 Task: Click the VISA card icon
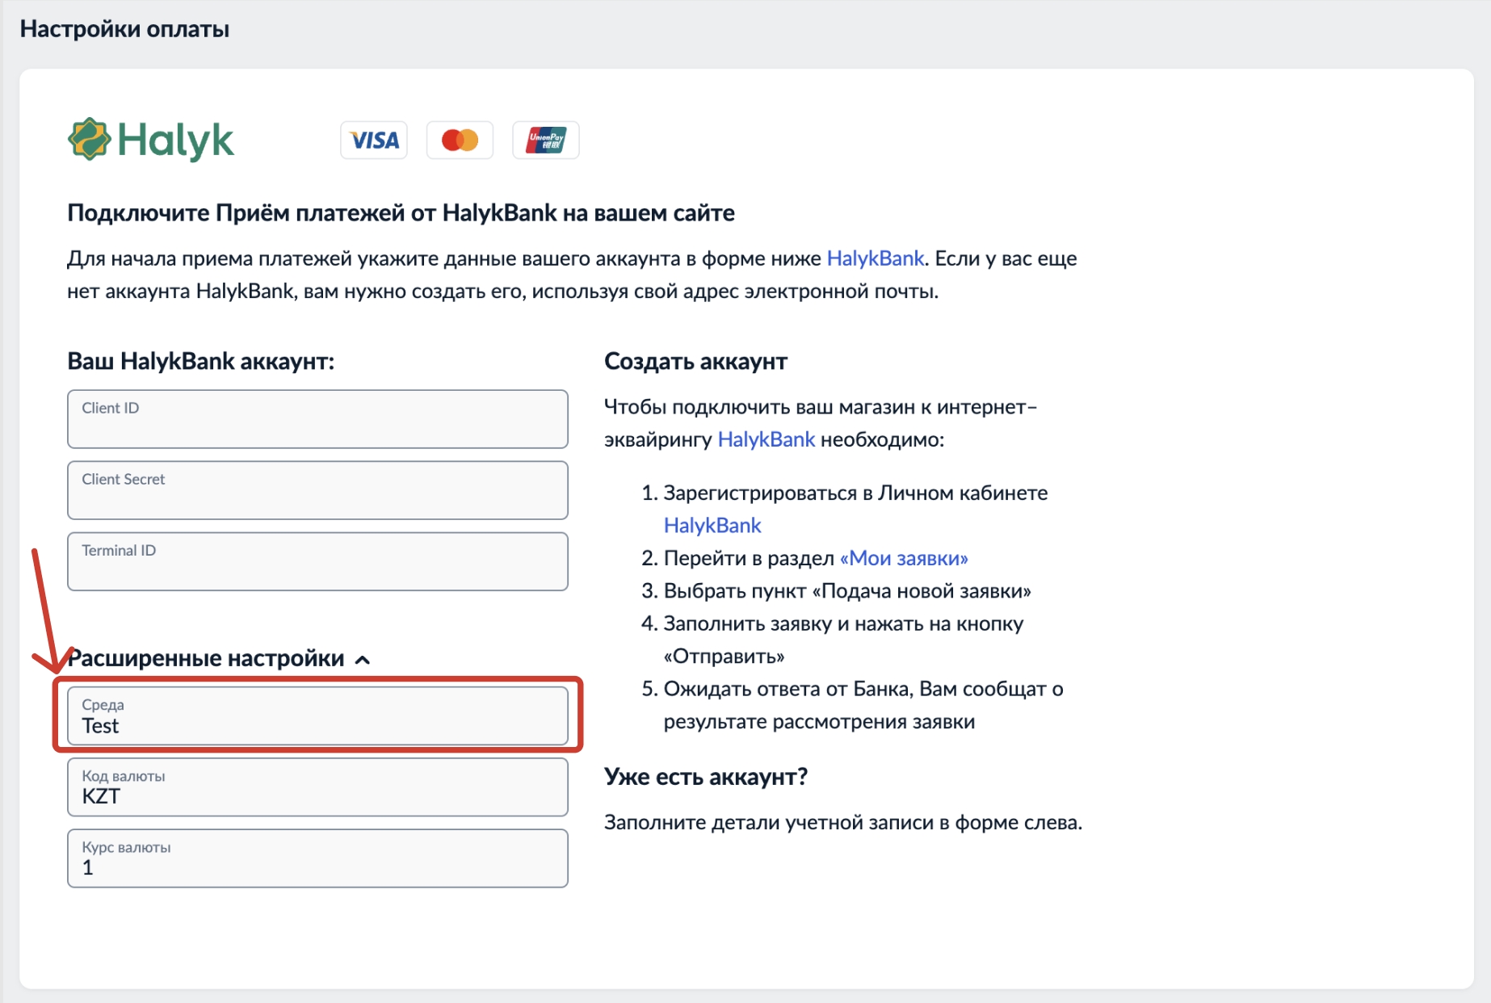(374, 141)
